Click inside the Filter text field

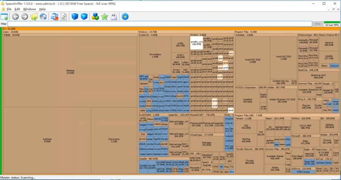point(158,24)
